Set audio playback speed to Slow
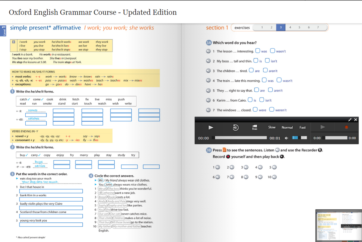 [272, 127]
